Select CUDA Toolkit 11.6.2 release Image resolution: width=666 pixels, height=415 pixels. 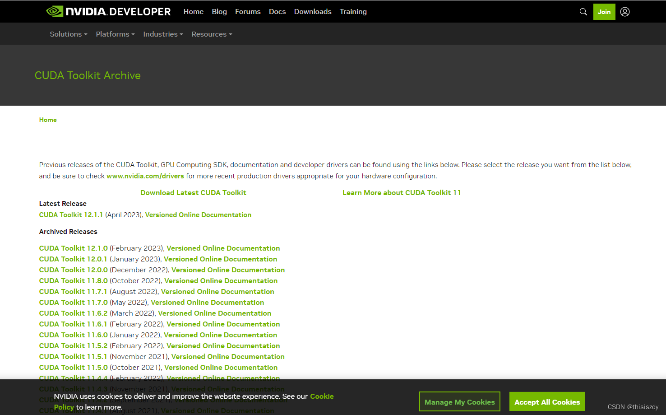pos(74,313)
